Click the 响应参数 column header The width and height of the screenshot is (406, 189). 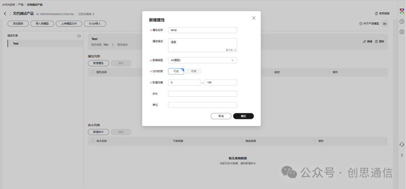[x=251, y=141]
